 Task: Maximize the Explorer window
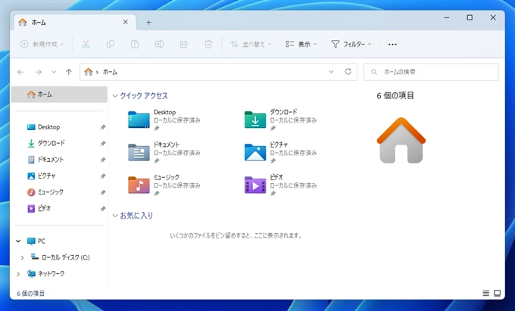[470, 17]
